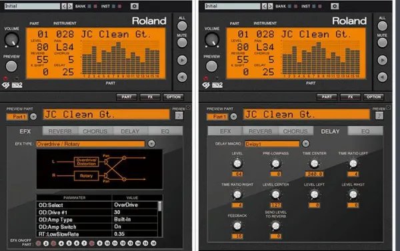This screenshot has width=400, height=251.
Task: Click the right-arrow part button in left window
Action: point(182,60)
